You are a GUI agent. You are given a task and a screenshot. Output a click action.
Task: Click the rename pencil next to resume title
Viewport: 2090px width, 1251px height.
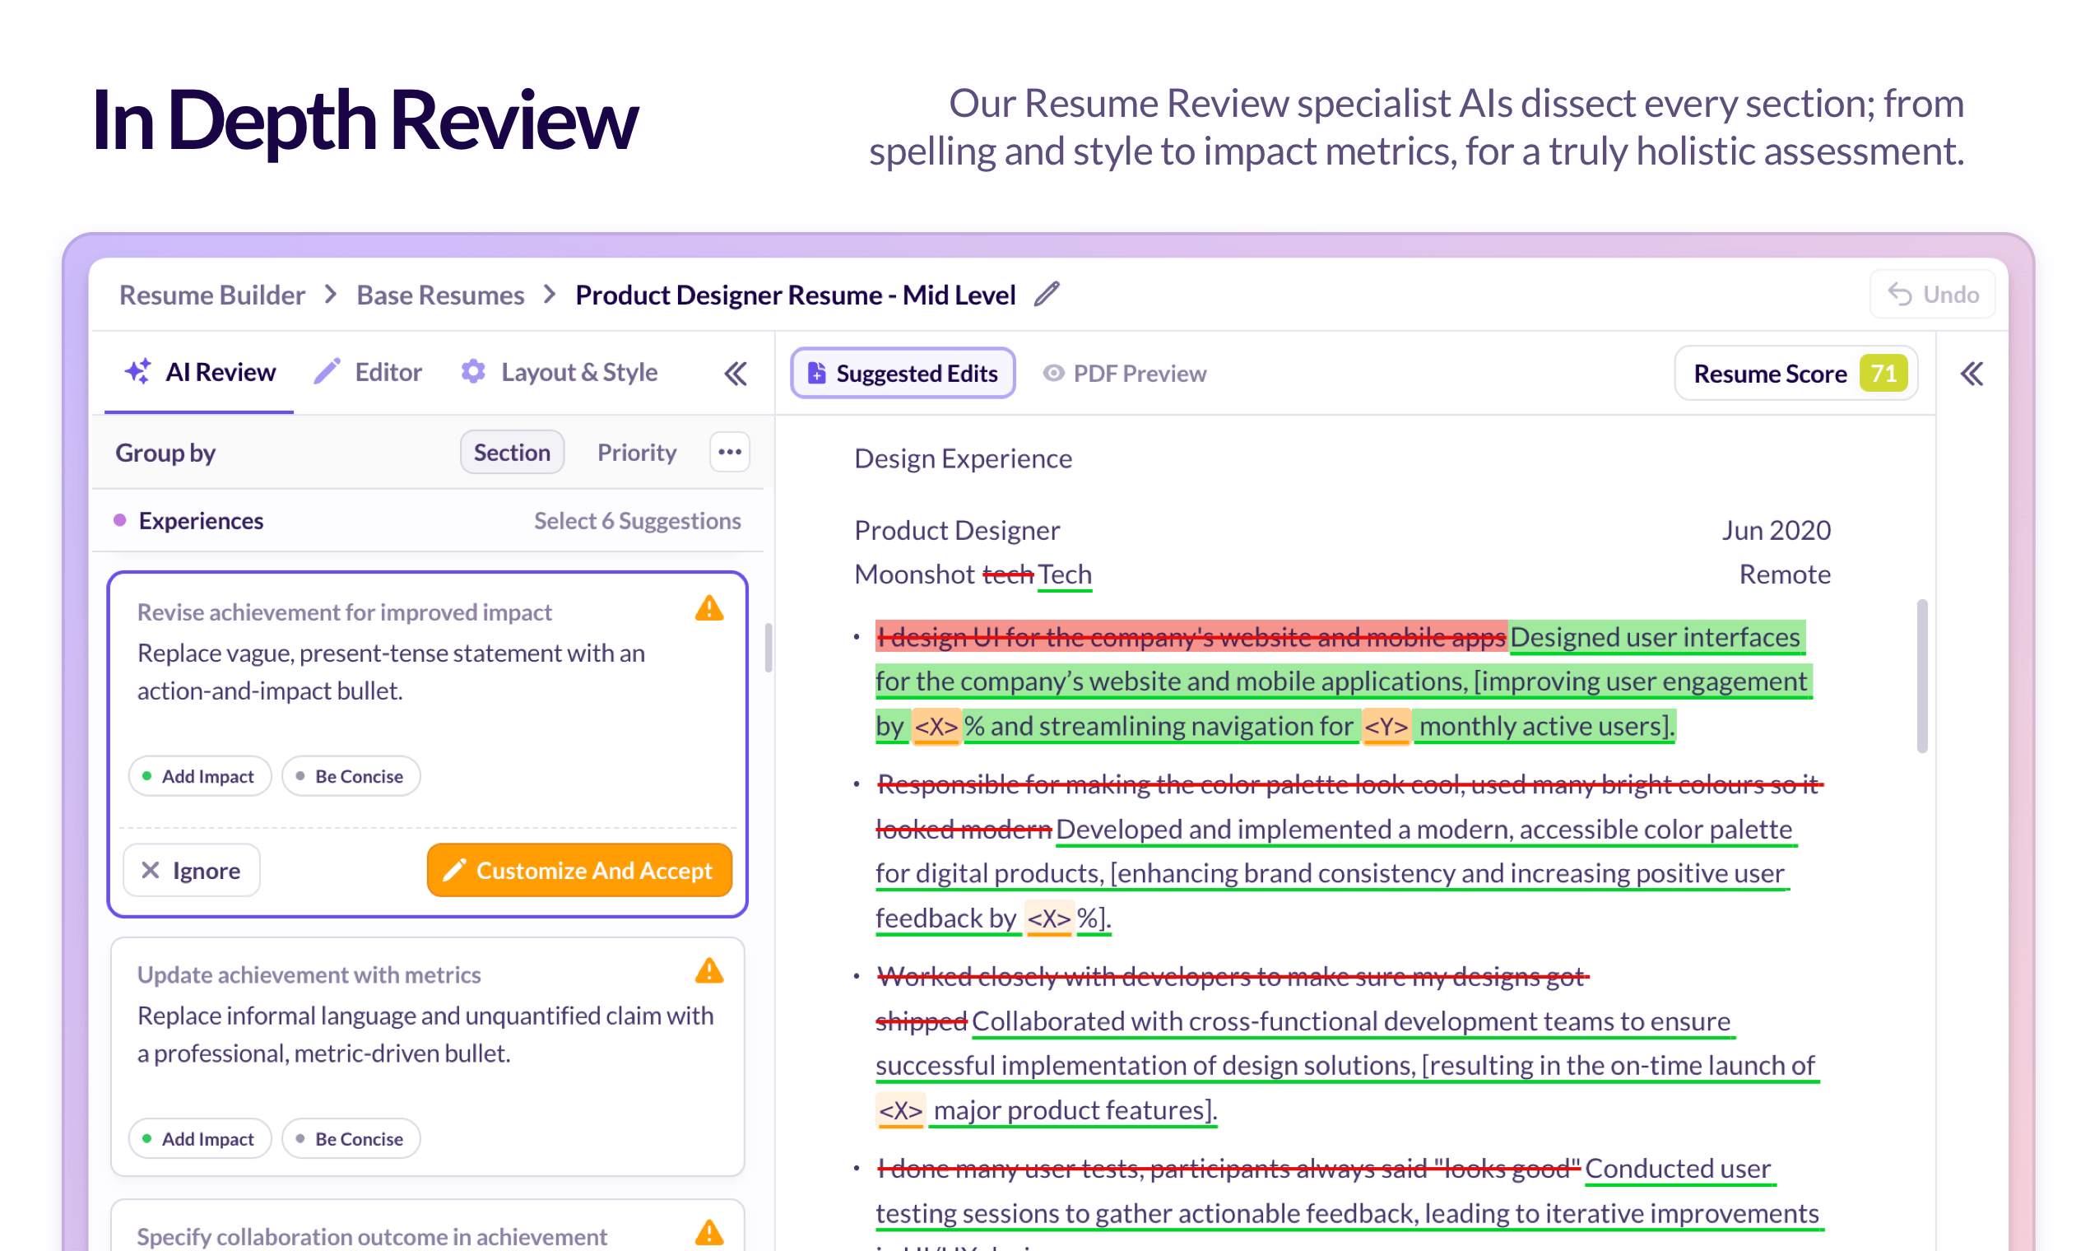click(x=1047, y=294)
